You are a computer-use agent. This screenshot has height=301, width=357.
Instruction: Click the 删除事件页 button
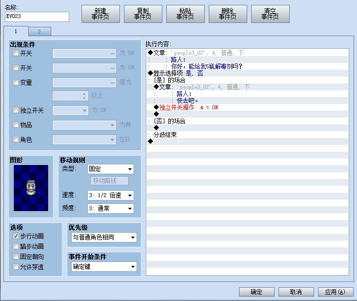pos(228,14)
